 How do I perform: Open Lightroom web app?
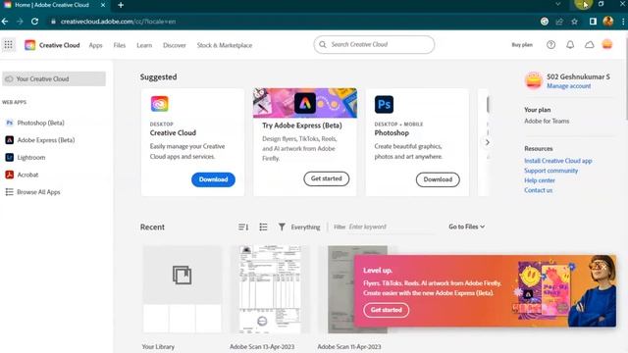(x=26, y=157)
